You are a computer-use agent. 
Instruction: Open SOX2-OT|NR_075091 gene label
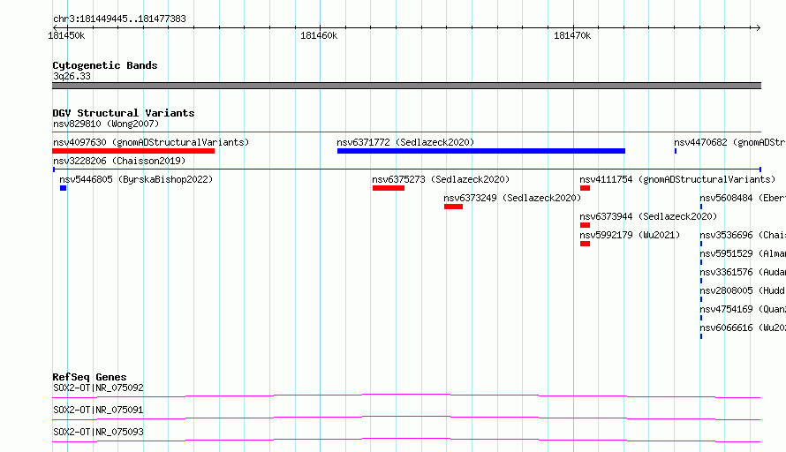(98, 410)
